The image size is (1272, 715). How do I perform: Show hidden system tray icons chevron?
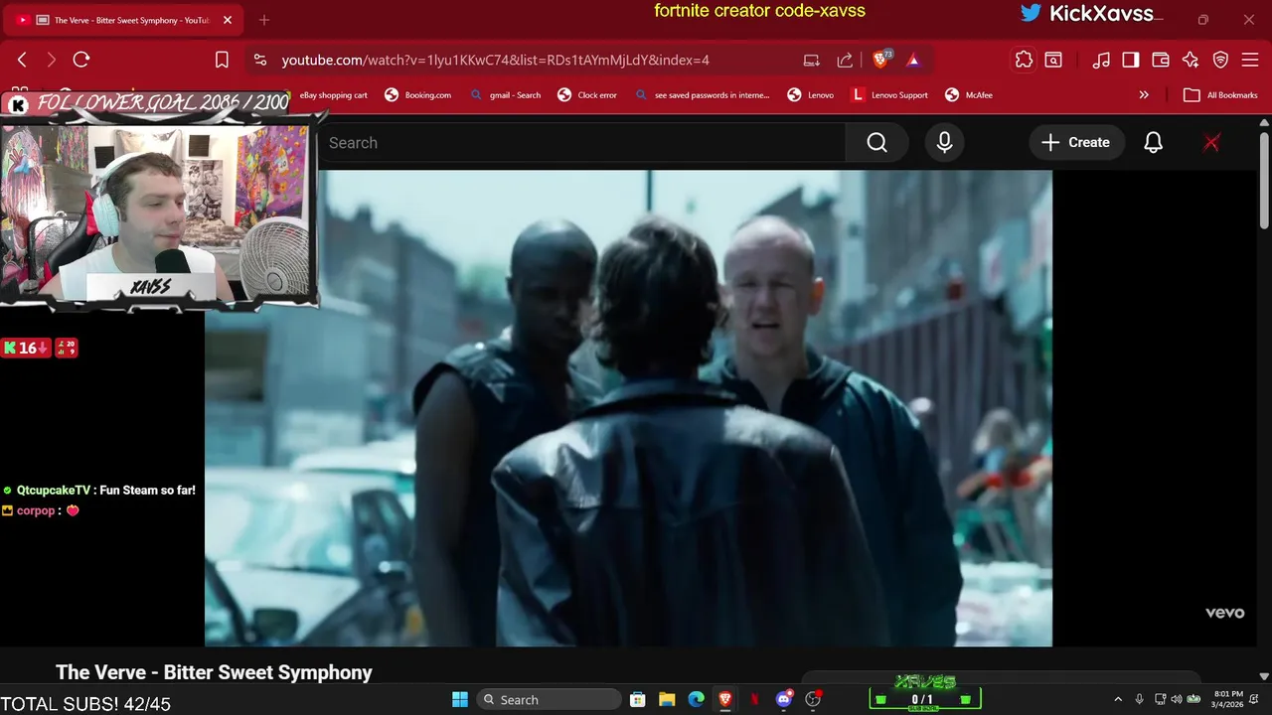click(1118, 699)
